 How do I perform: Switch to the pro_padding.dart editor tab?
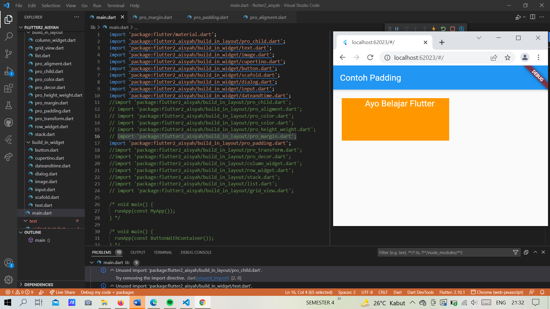pos(211,17)
